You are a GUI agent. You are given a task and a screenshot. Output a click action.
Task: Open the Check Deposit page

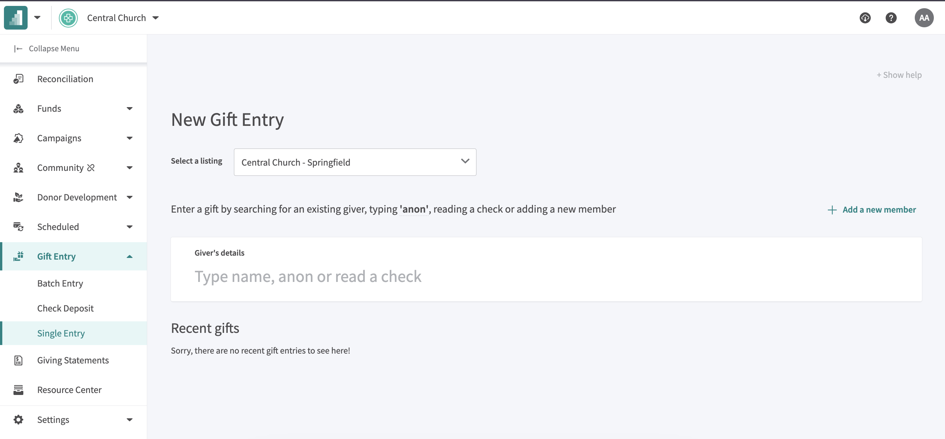65,308
